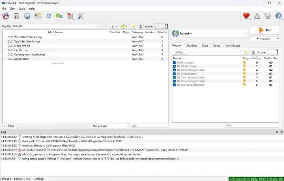Select DLC: Automatron mod row
This screenshot has width=284, height=181.
pyautogui.click(x=85, y=59)
